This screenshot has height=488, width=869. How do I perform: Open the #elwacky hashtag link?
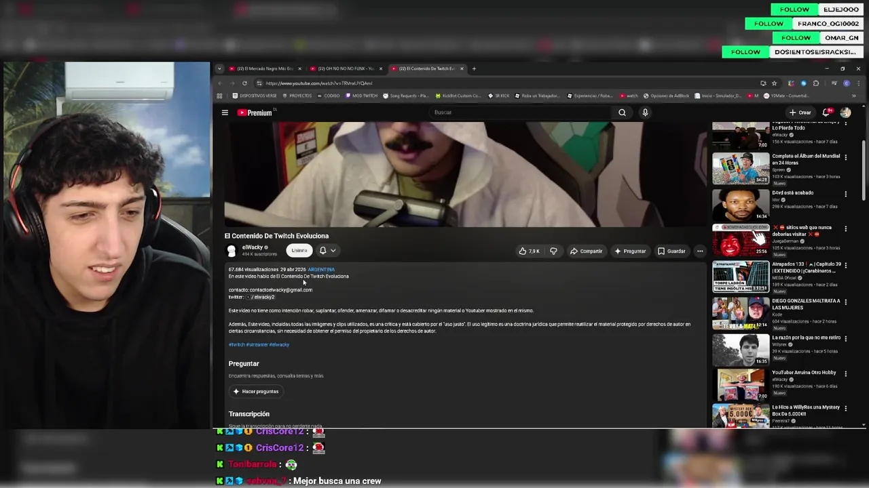[x=279, y=344]
